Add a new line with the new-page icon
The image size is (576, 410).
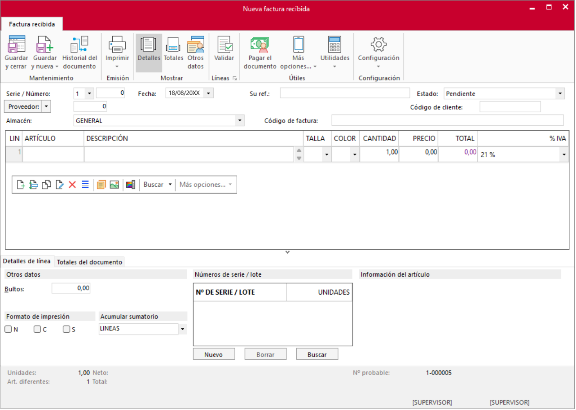coord(21,185)
